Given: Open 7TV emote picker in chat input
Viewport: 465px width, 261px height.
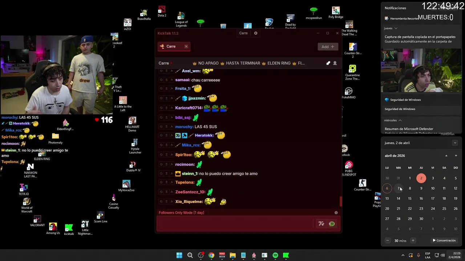Looking at the screenshot, I should click(x=321, y=224).
